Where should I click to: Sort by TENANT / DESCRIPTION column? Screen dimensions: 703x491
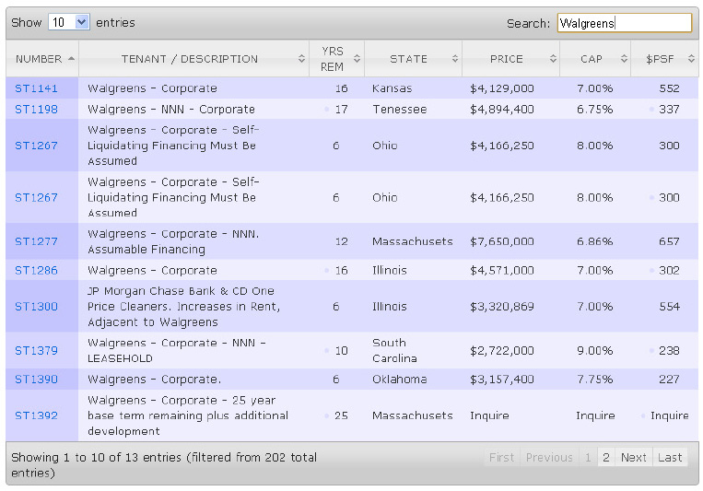193,59
